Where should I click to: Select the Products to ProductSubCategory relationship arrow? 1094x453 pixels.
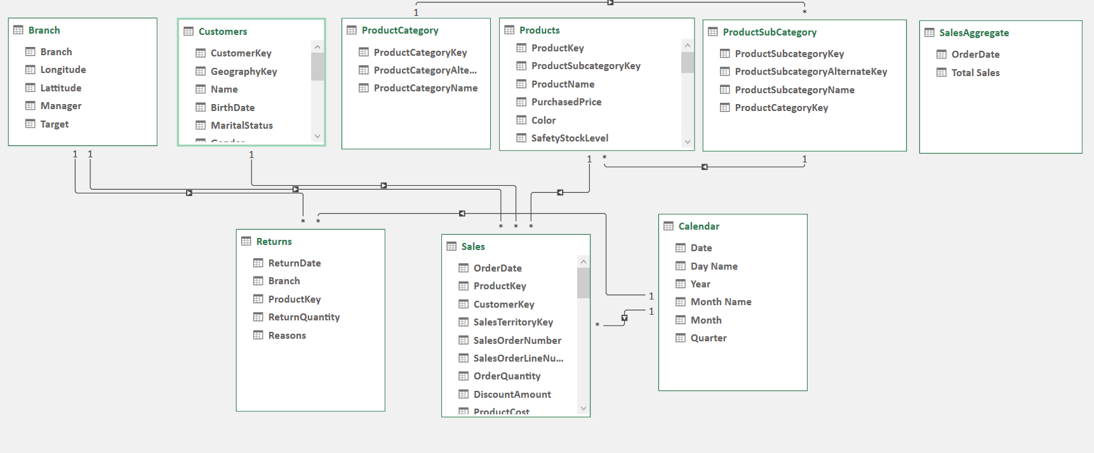(x=704, y=167)
